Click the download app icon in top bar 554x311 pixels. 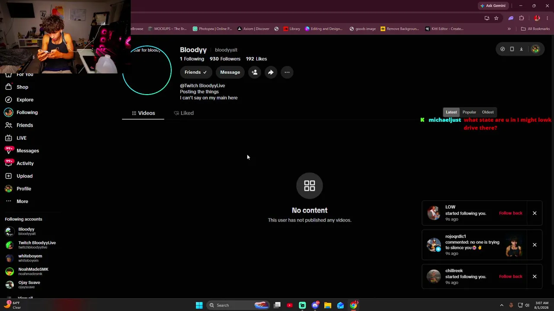(x=521, y=49)
